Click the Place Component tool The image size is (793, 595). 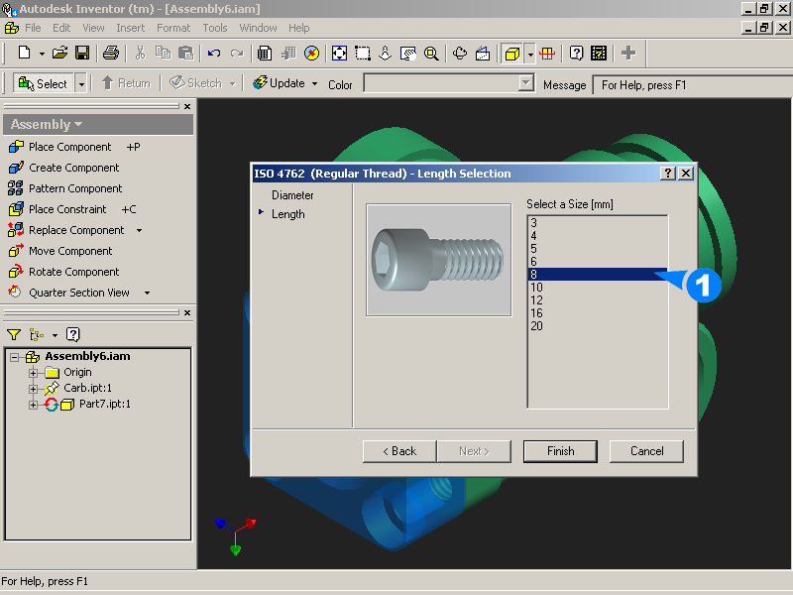69,147
